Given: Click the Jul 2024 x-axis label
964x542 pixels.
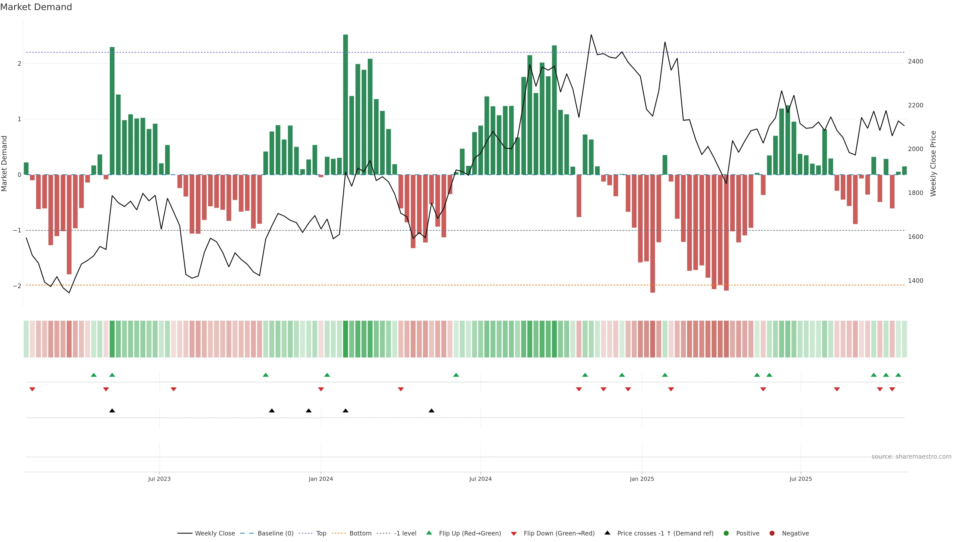Looking at the screenshot, I should point(480,479).
